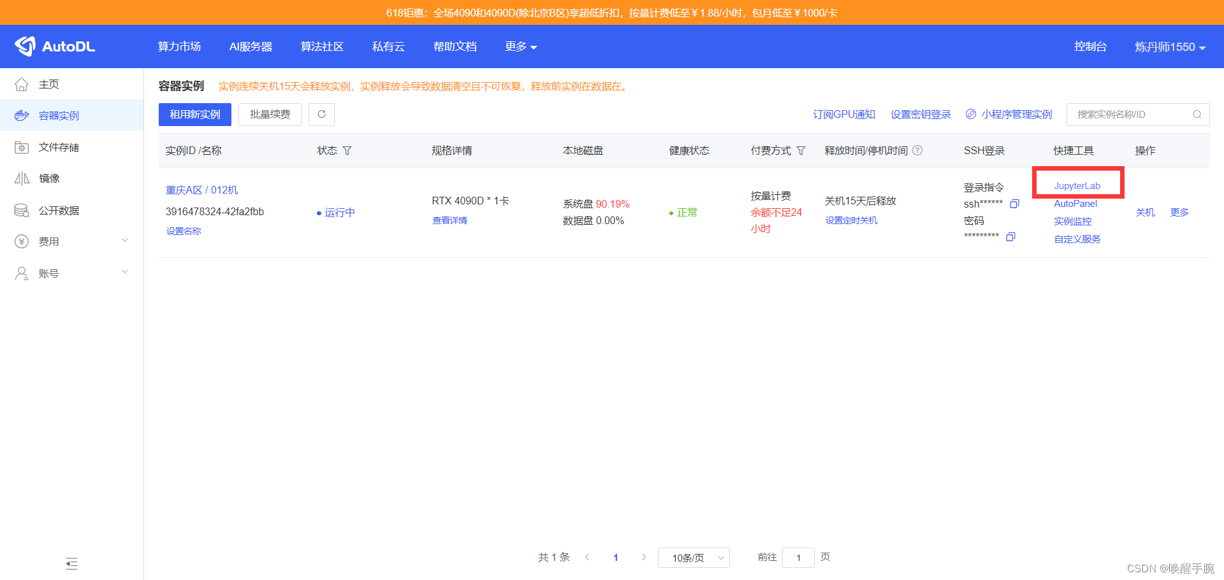The height and width of the screenshot is (580, 1224).
Task: Click the search box 搜索实例名称/ID
Action: pos(1138,115)
